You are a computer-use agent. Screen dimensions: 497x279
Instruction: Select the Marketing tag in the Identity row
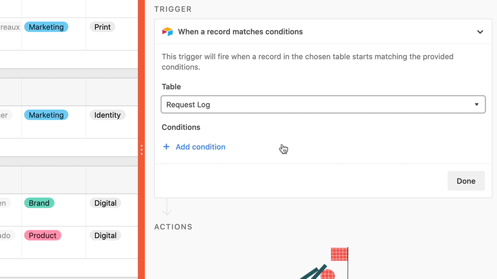pyautogui.click(x=46, y=115)
